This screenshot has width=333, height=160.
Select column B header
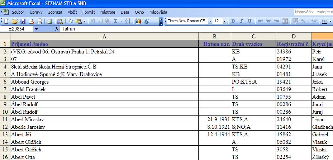214,37
